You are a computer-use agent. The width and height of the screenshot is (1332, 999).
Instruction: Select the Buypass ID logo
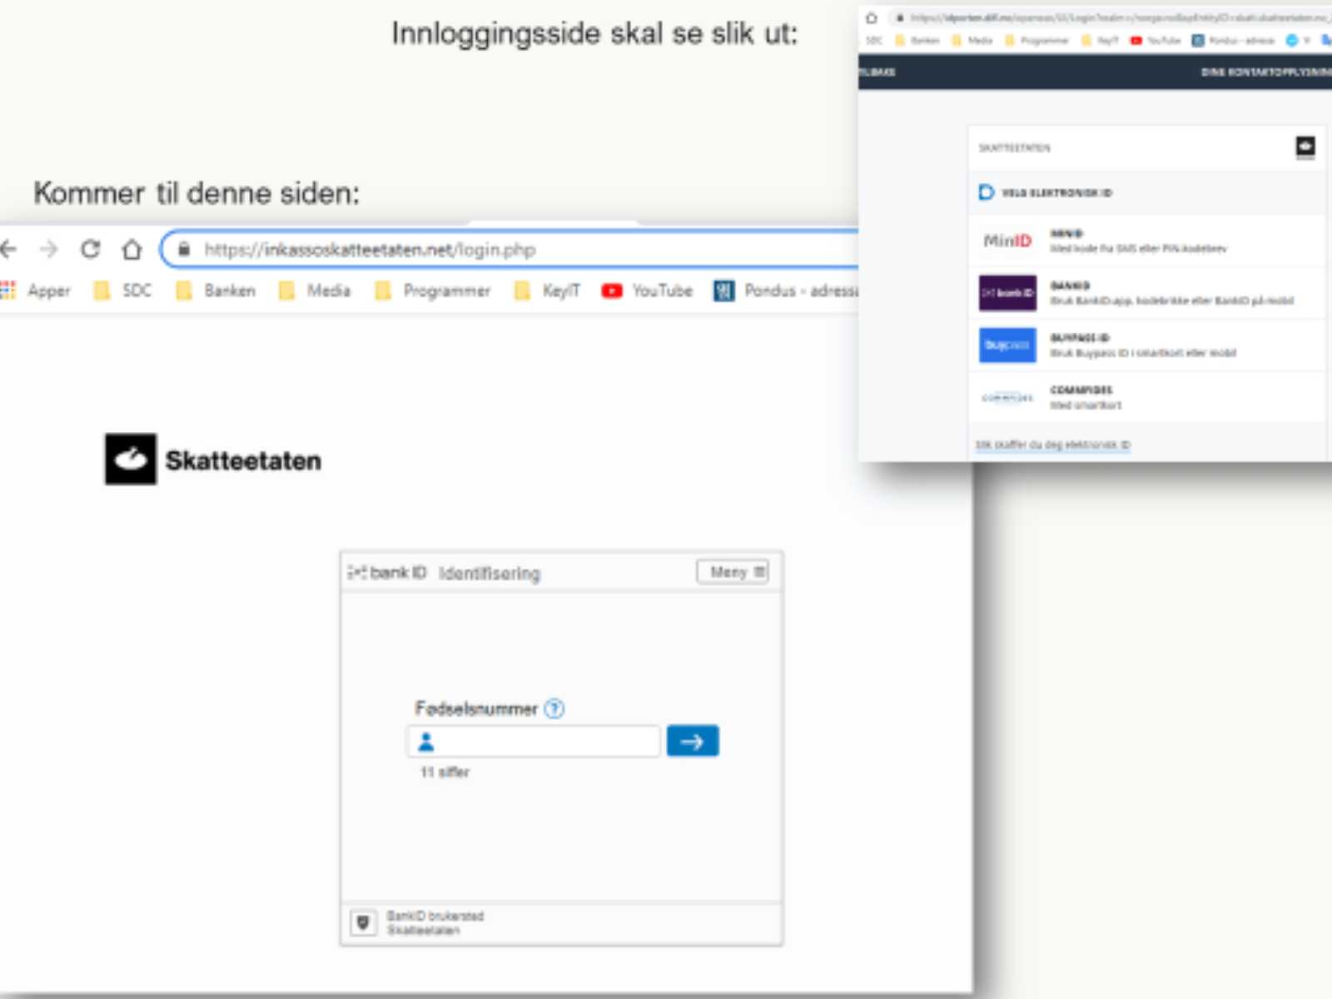(x=1006, y=345)
